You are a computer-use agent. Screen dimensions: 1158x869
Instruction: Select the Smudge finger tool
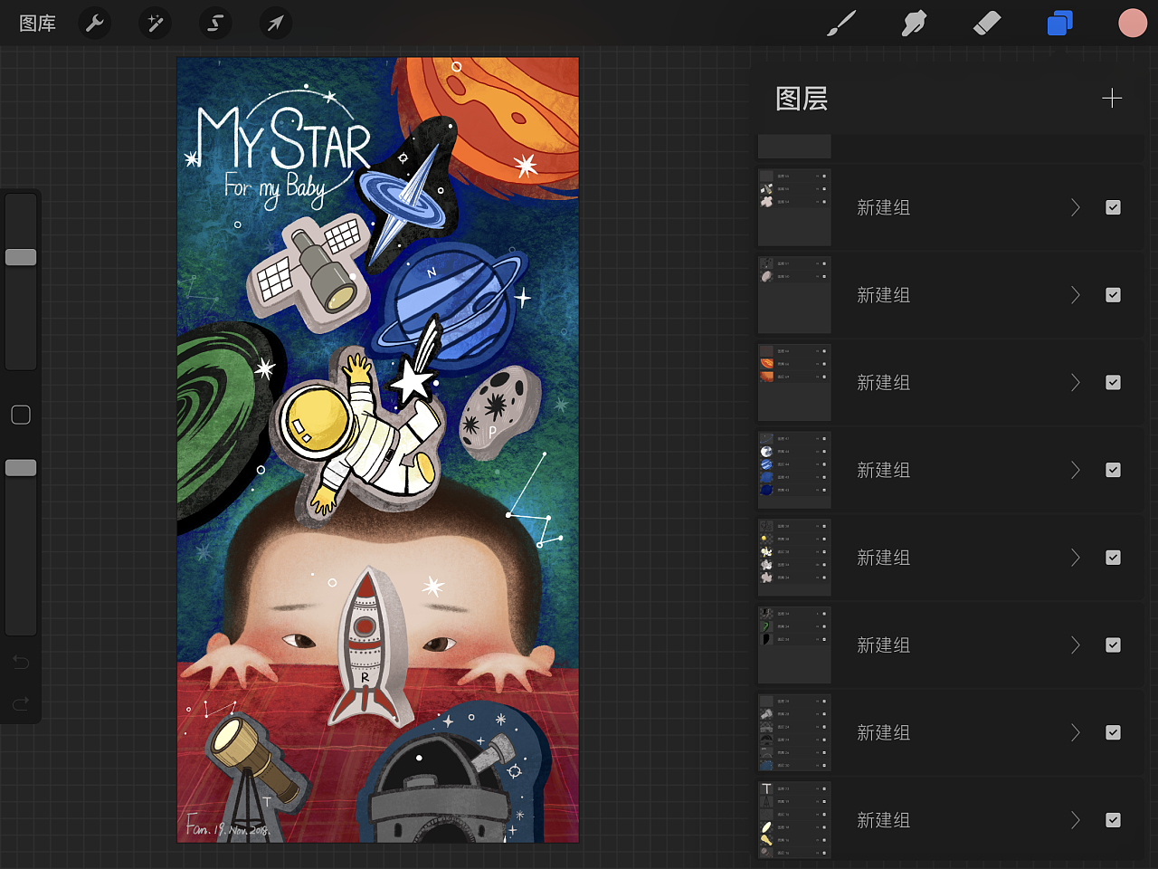click(x=914, y=24)
